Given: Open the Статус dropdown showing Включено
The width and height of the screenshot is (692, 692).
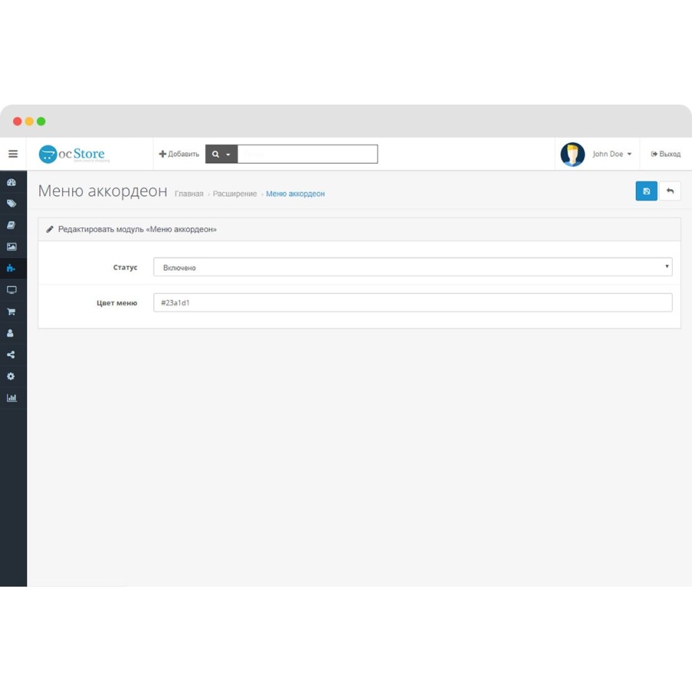Looking at the screenshot, I should coord(413,267).
